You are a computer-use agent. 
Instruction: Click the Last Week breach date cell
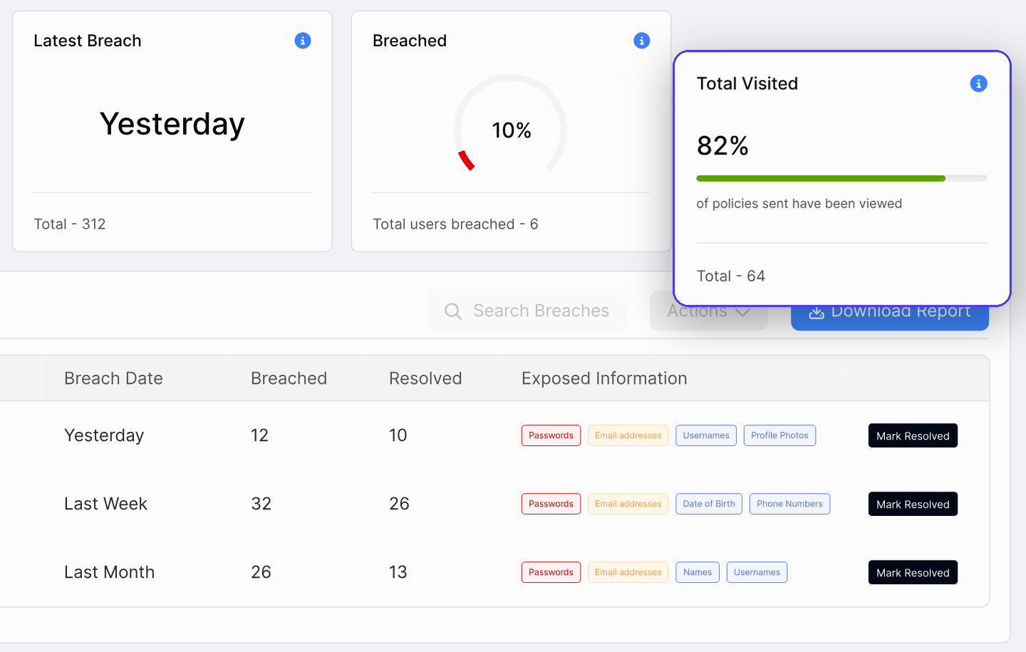(x=105, y=504)
